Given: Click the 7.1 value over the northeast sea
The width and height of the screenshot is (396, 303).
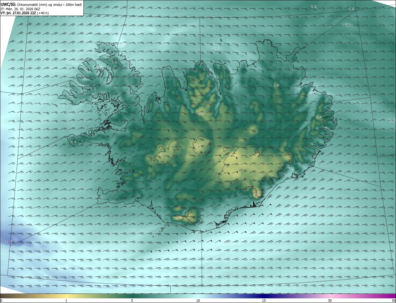Looking at the screenshot, I should click(348, 25).
